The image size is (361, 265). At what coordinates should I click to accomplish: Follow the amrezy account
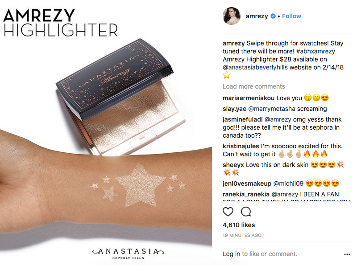[291, 16]
